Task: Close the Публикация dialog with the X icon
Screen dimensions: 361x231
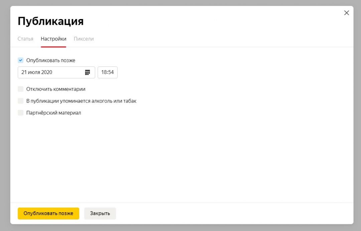Action: pos(346,13)
